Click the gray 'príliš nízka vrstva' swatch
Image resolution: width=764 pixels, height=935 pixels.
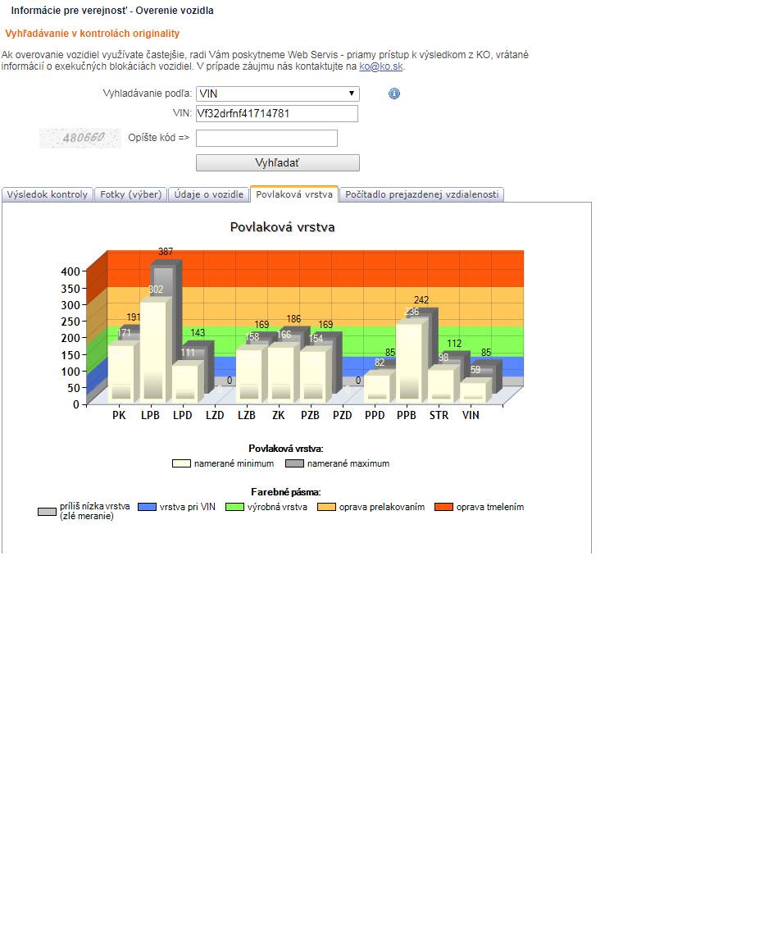(x=47, y=512)
